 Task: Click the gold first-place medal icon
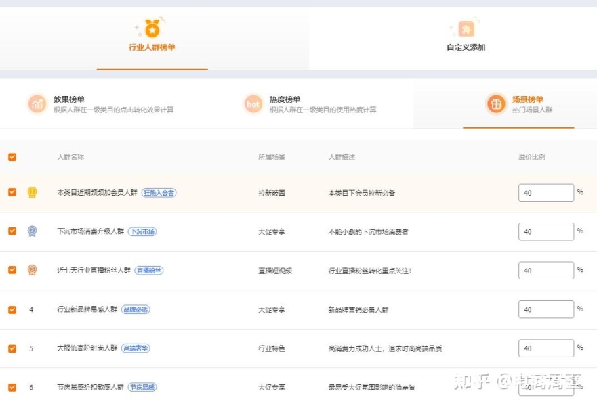click(32, 193)
